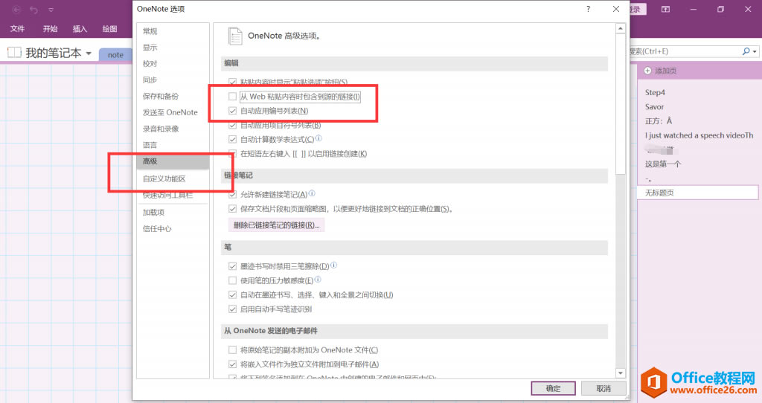Click the undo icon in quick access toolbar
The width and height of the screenshot is (762, 403).
pyautogui.click(x=33, y=9)
